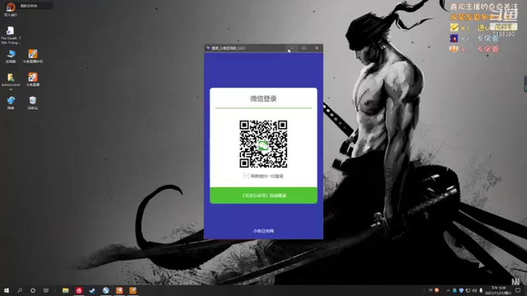Maximize the login window
Image resolution: width=527 pixels, height=296 pixels.
(304, 48)
